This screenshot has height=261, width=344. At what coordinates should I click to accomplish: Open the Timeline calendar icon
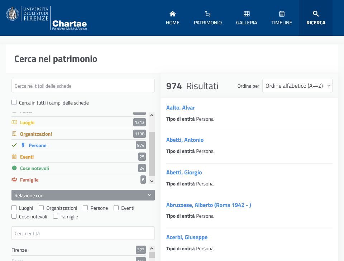(x=282, y=14)
